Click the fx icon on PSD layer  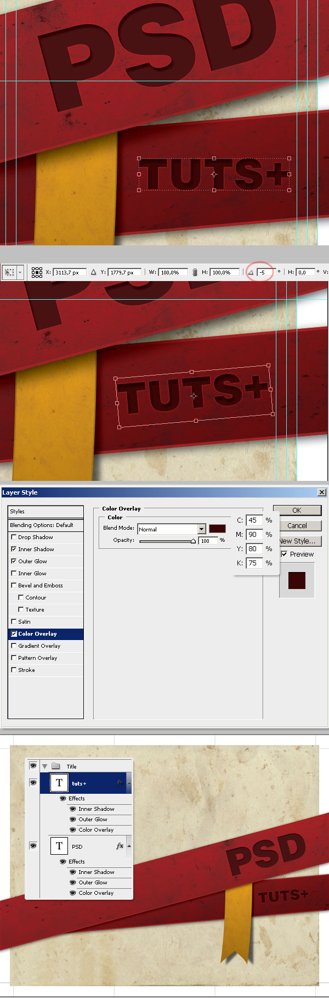tap(120, 846)
